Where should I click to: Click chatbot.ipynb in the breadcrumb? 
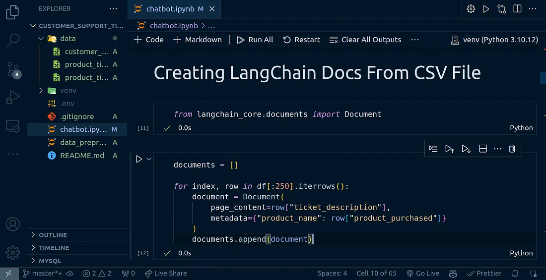coord(174,25)
